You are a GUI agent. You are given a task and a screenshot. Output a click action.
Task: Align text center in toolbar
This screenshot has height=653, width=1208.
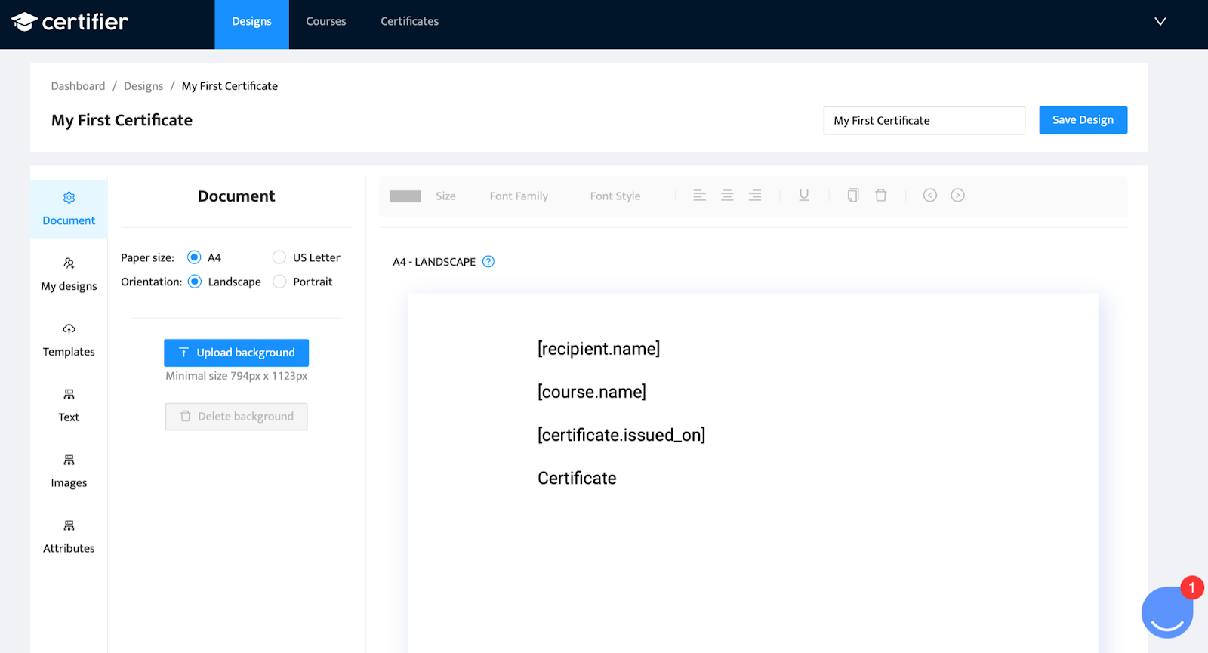727,196
